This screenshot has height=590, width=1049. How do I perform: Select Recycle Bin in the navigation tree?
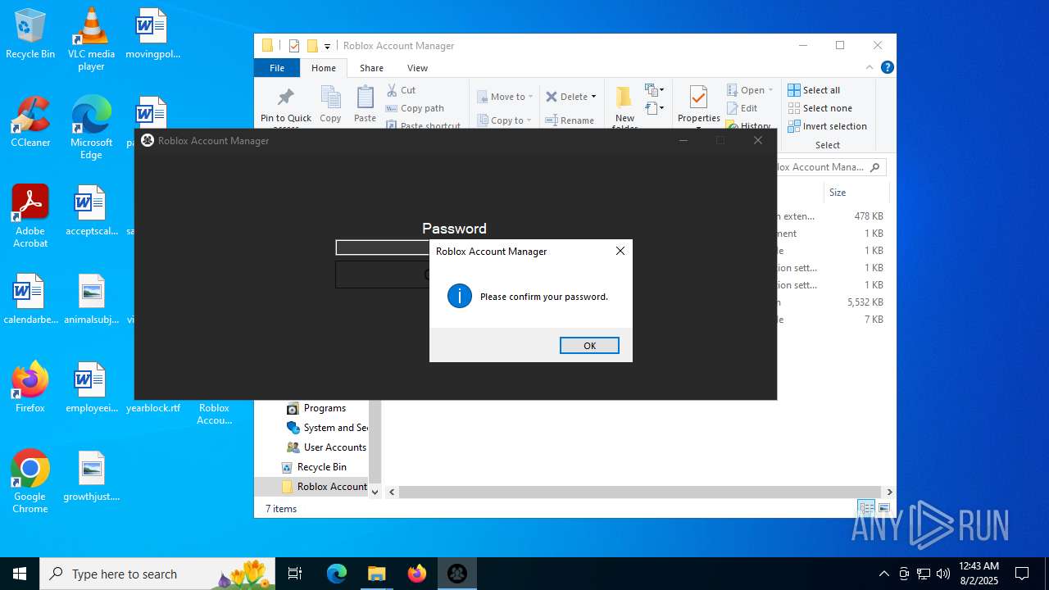tap(314, 467)
